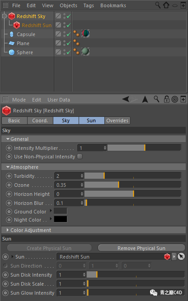The height and width of the screenshot is (301, 188).
Task: Click Plane's Phong tag
Action: coord(76,42)
